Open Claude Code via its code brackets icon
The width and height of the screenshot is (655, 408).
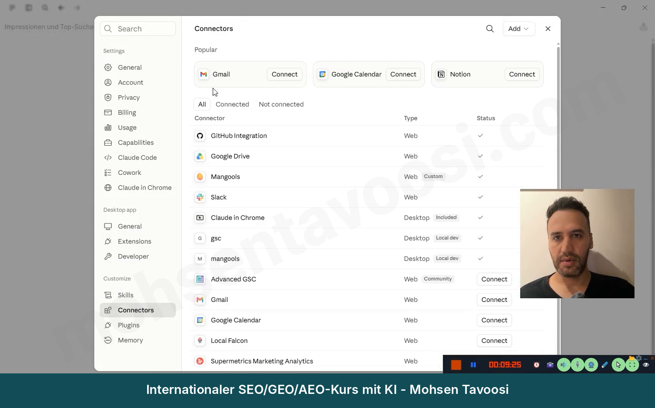(108, 158)
